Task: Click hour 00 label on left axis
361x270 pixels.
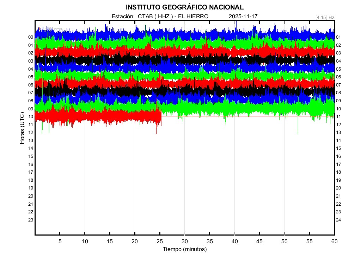Action: [x=31, y=37]
